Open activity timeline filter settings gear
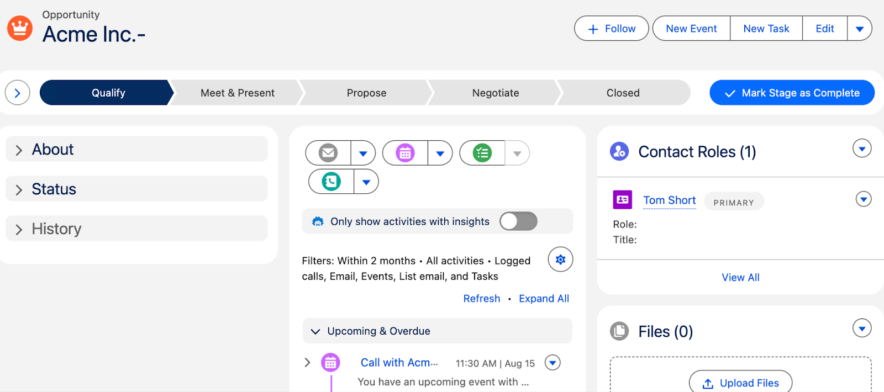The image size is (884, 392). 560,259
